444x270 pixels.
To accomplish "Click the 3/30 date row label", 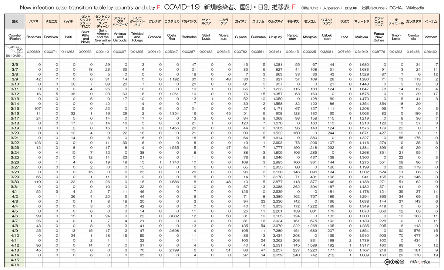I will point(14,181).
